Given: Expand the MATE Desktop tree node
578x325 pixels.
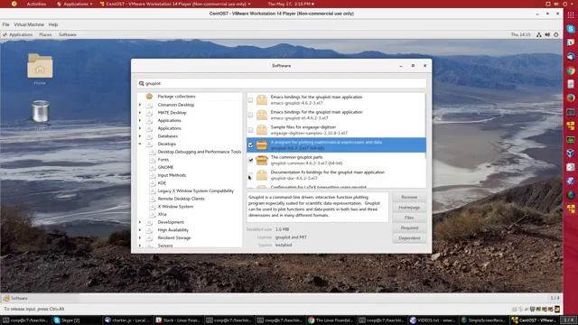Looking at the screenshot, I should pos(140,112).
